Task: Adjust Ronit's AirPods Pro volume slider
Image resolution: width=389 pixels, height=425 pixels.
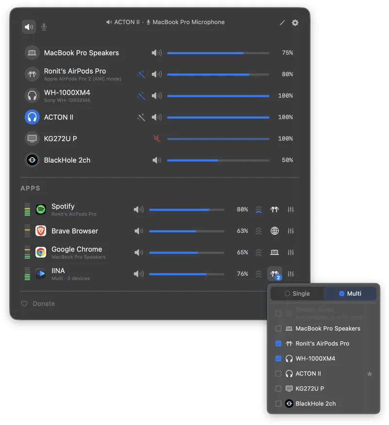Action: [218, 74]
